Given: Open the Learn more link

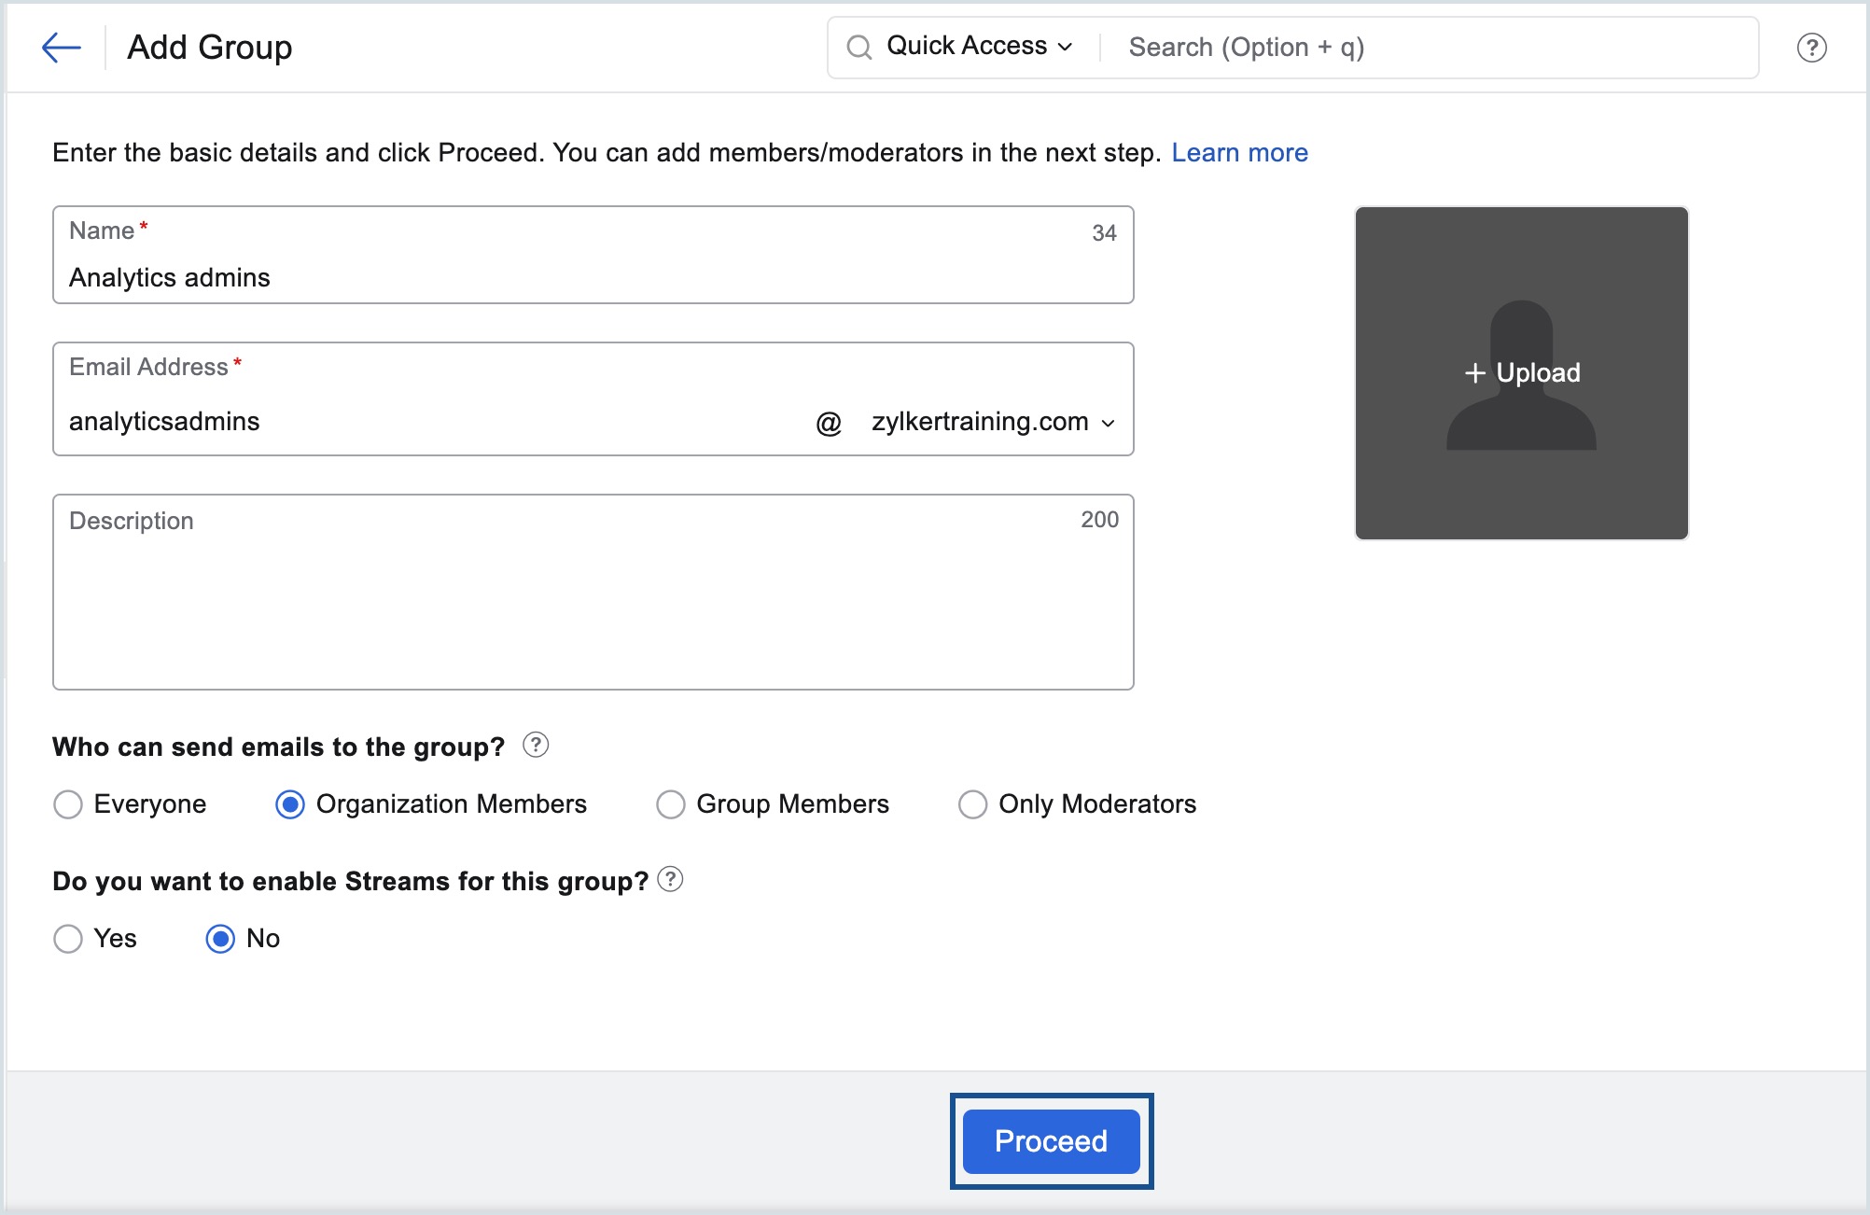Looking at the screenshot, I should point(1240,152).
